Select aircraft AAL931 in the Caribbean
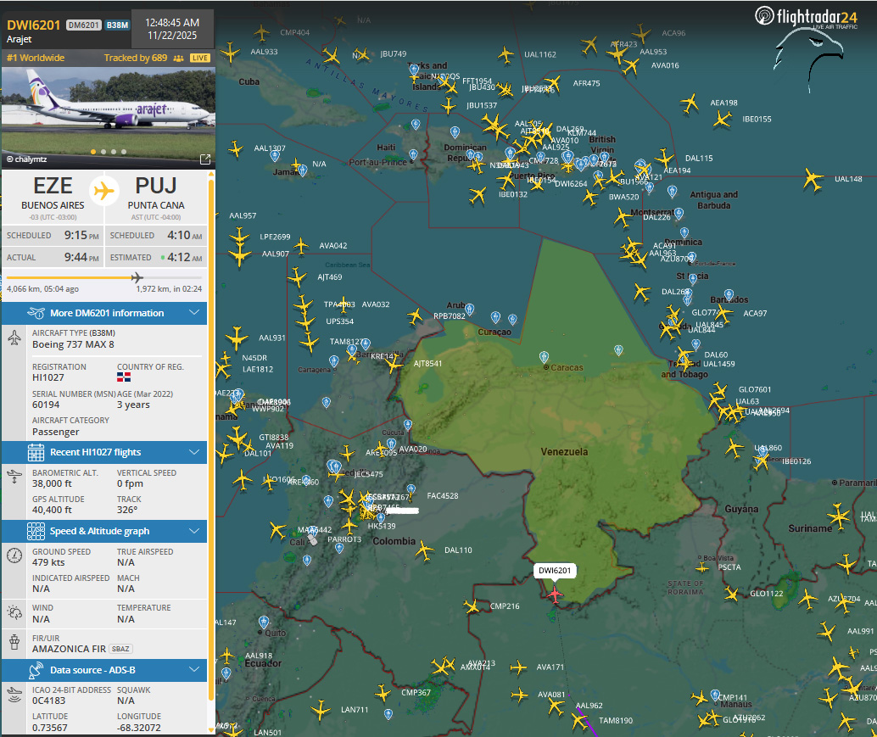Viewport: 877px width, 737px height. click(237, 338)
